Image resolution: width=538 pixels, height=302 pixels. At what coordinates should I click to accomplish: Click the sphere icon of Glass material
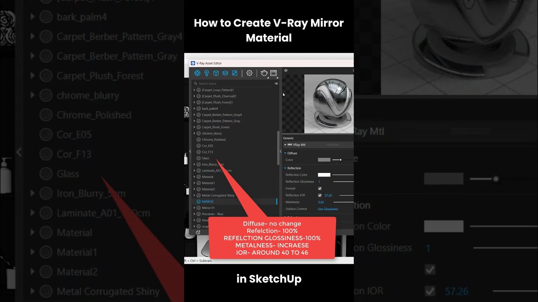point(199,158)
